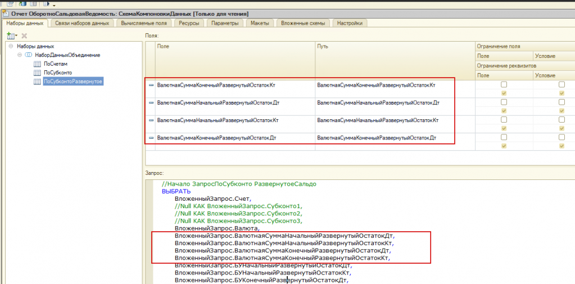Click the ПоСубконто data set table icon
This screenshot has height=284, width=575.
[38, 73]
